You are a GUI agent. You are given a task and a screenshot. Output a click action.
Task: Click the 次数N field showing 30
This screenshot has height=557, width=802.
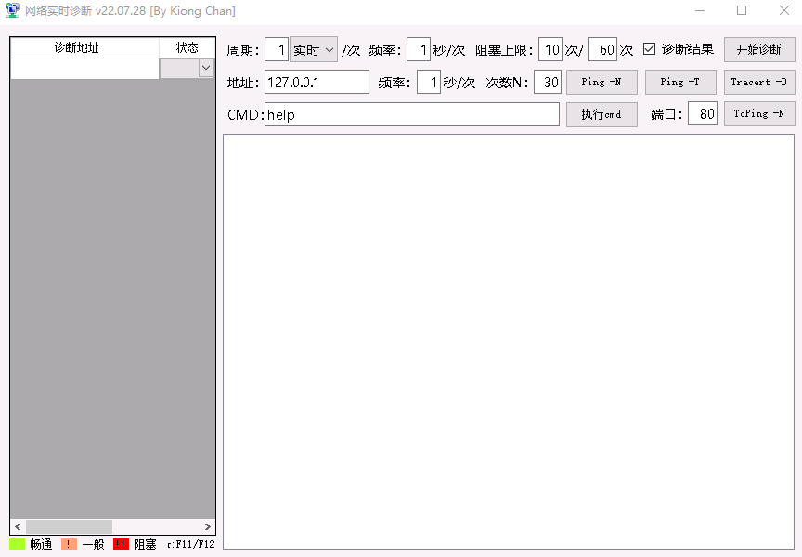tap(548, 82)
